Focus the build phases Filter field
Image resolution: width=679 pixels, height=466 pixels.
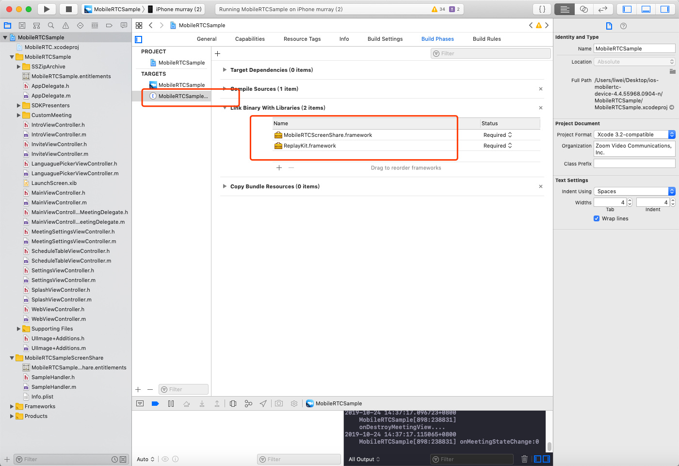[491, 53]
